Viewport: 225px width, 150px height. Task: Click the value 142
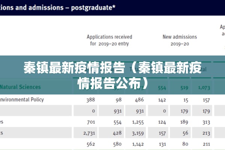coord(162,100)
